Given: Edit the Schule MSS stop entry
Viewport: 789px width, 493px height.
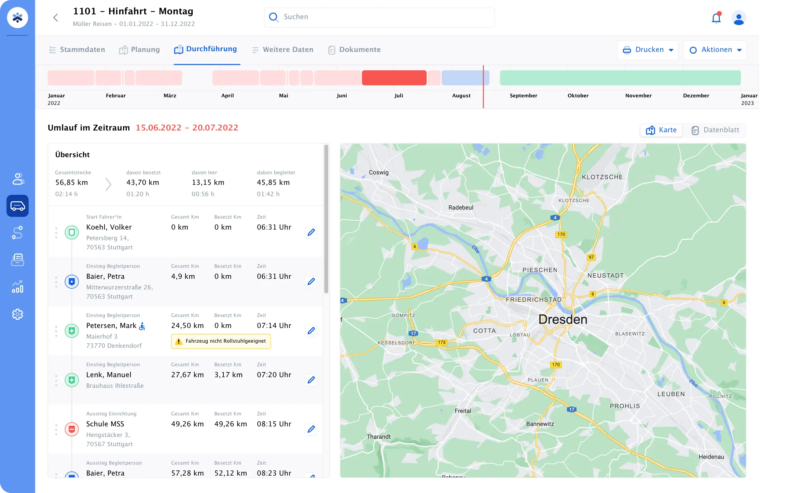Looking at the screenshot, I should pos(311,429).
